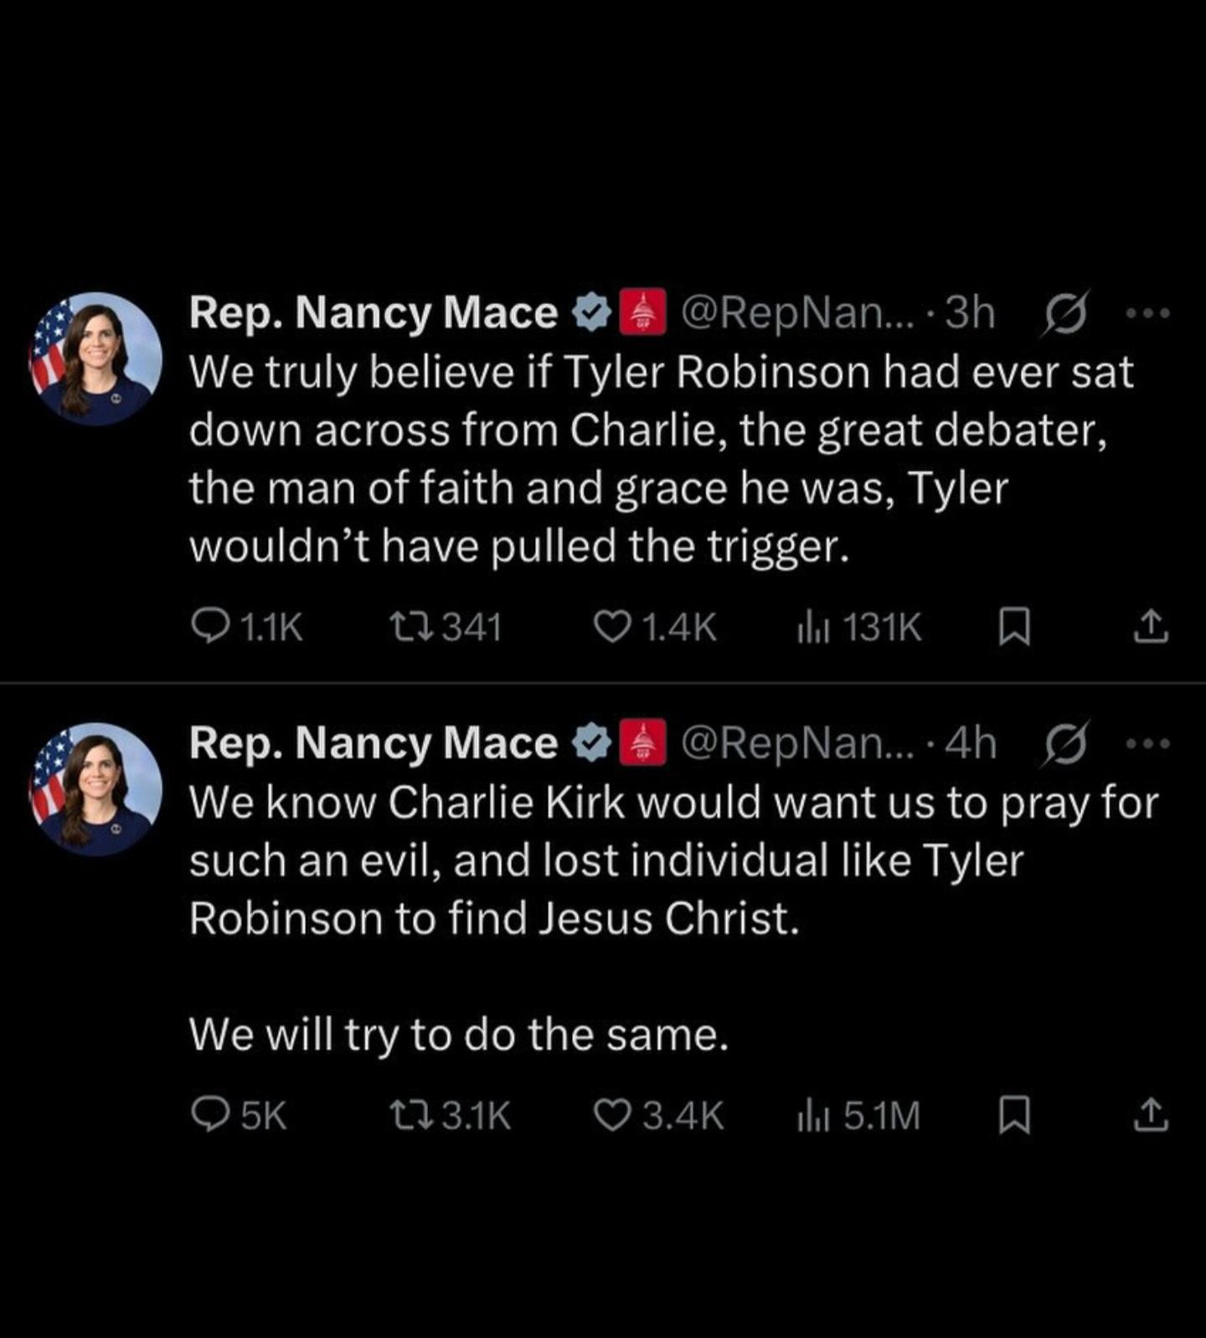Bookmark the 4h Charlie Kirk tweet
Screen dimensions: 1206x1338
[x=1014, y=1116]
